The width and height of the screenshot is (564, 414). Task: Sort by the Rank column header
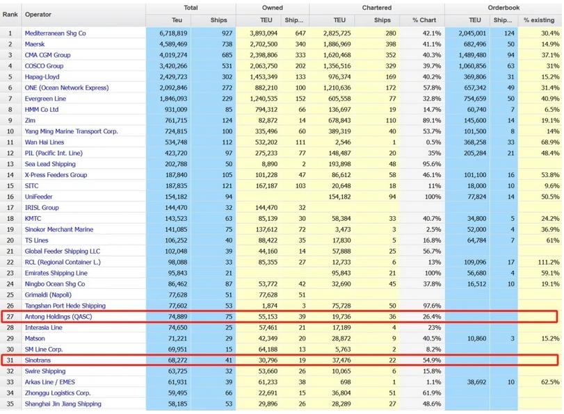10,15
